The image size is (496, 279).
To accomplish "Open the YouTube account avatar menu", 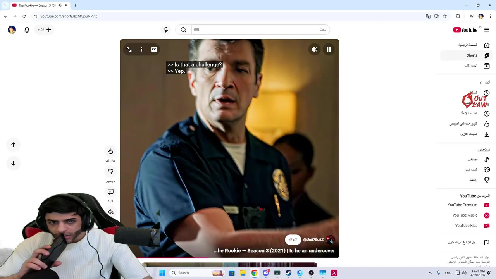I will pyautogui.click(x=12, y=29).
